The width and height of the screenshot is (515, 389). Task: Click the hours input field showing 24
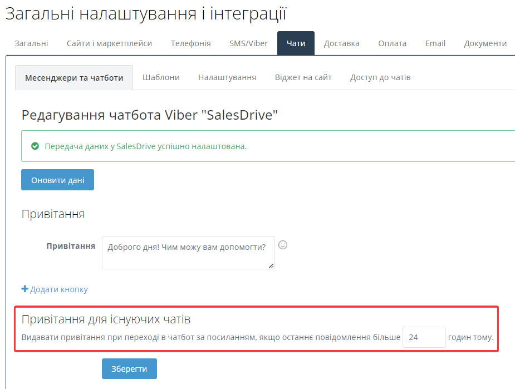[x=424, y=337]
